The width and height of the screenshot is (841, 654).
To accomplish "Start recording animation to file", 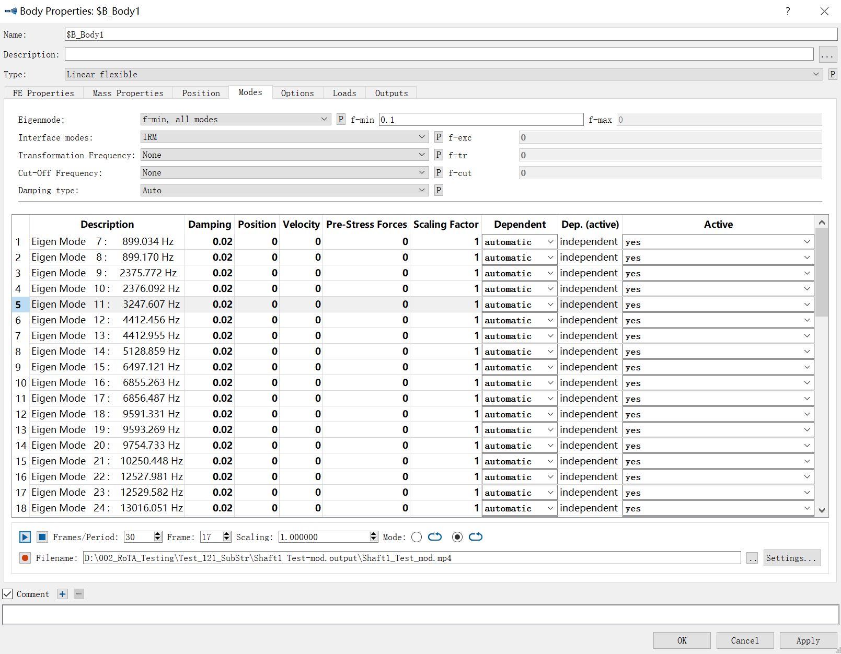I will pyautogui.click(x=25, y=558).
